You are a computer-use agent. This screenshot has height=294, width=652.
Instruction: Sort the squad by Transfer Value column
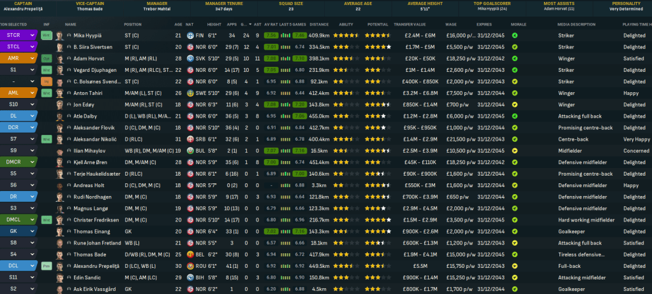click(410, 24)
